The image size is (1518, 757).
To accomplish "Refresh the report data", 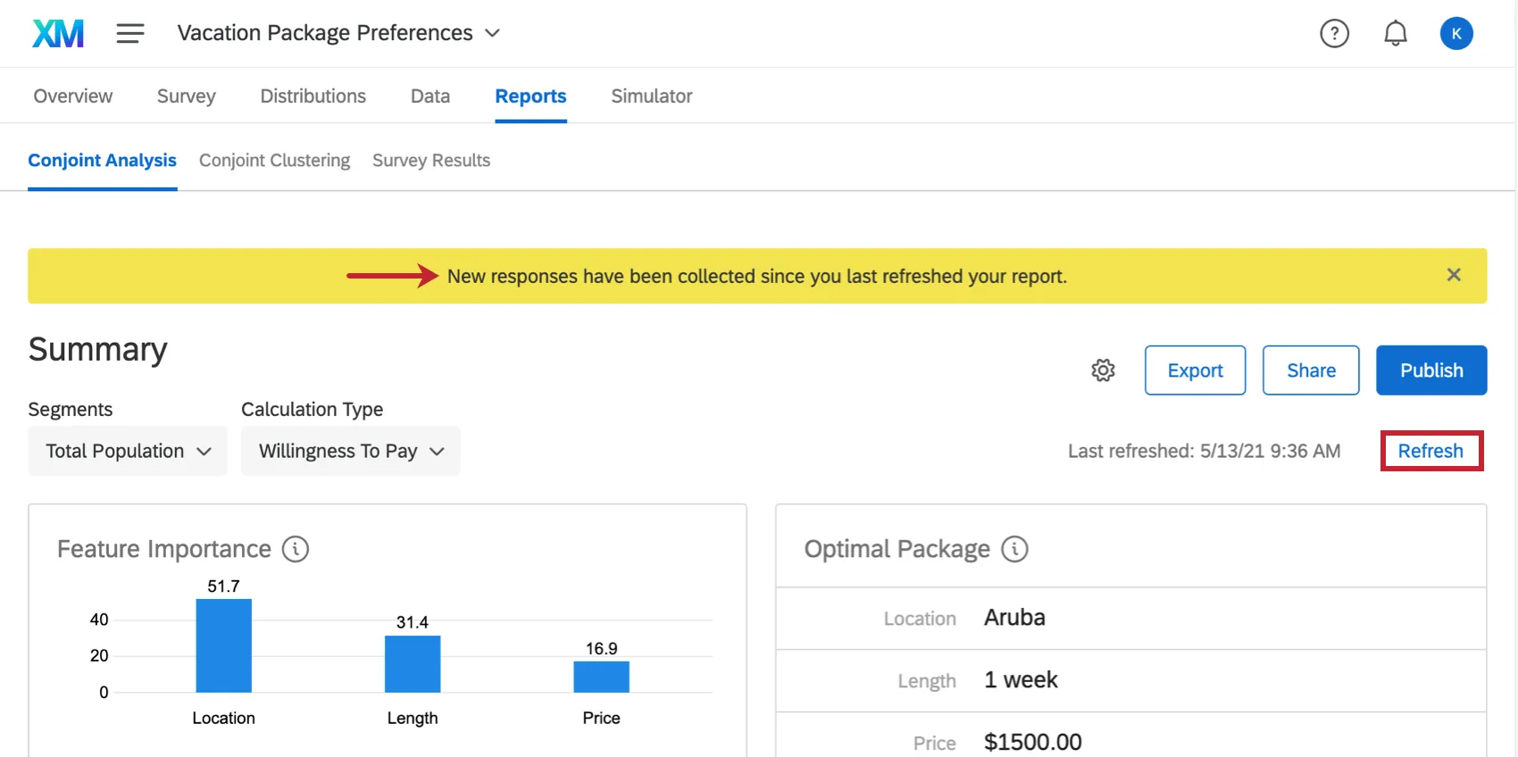I will (1430, 452).
